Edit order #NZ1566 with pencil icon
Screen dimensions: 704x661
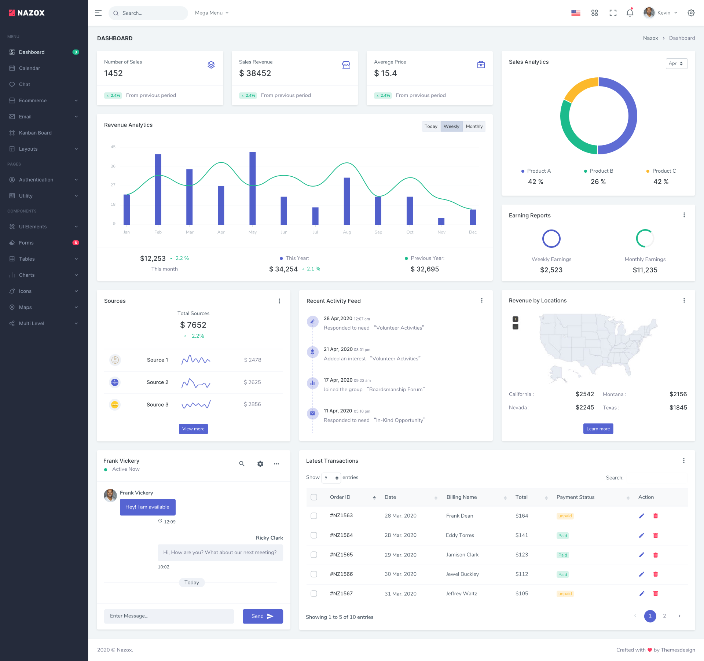(x=642, y=574)
